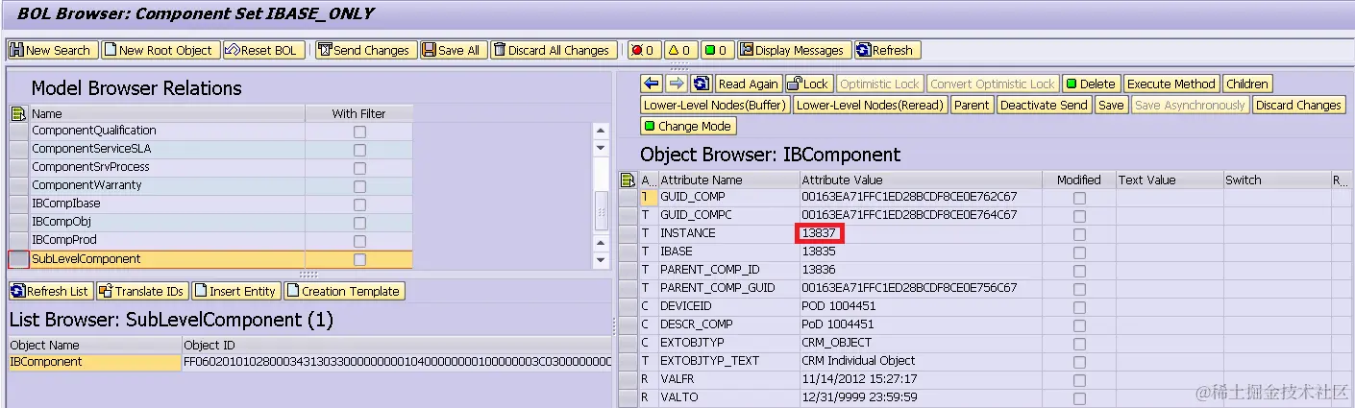Click Refresh List button
1355x408 pixels.
click(50, 291)
